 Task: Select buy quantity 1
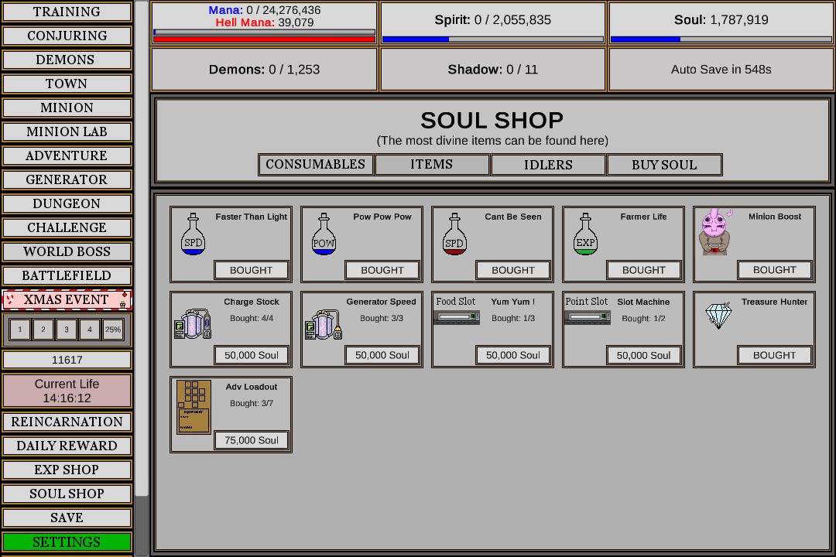[x=19, y=329]
